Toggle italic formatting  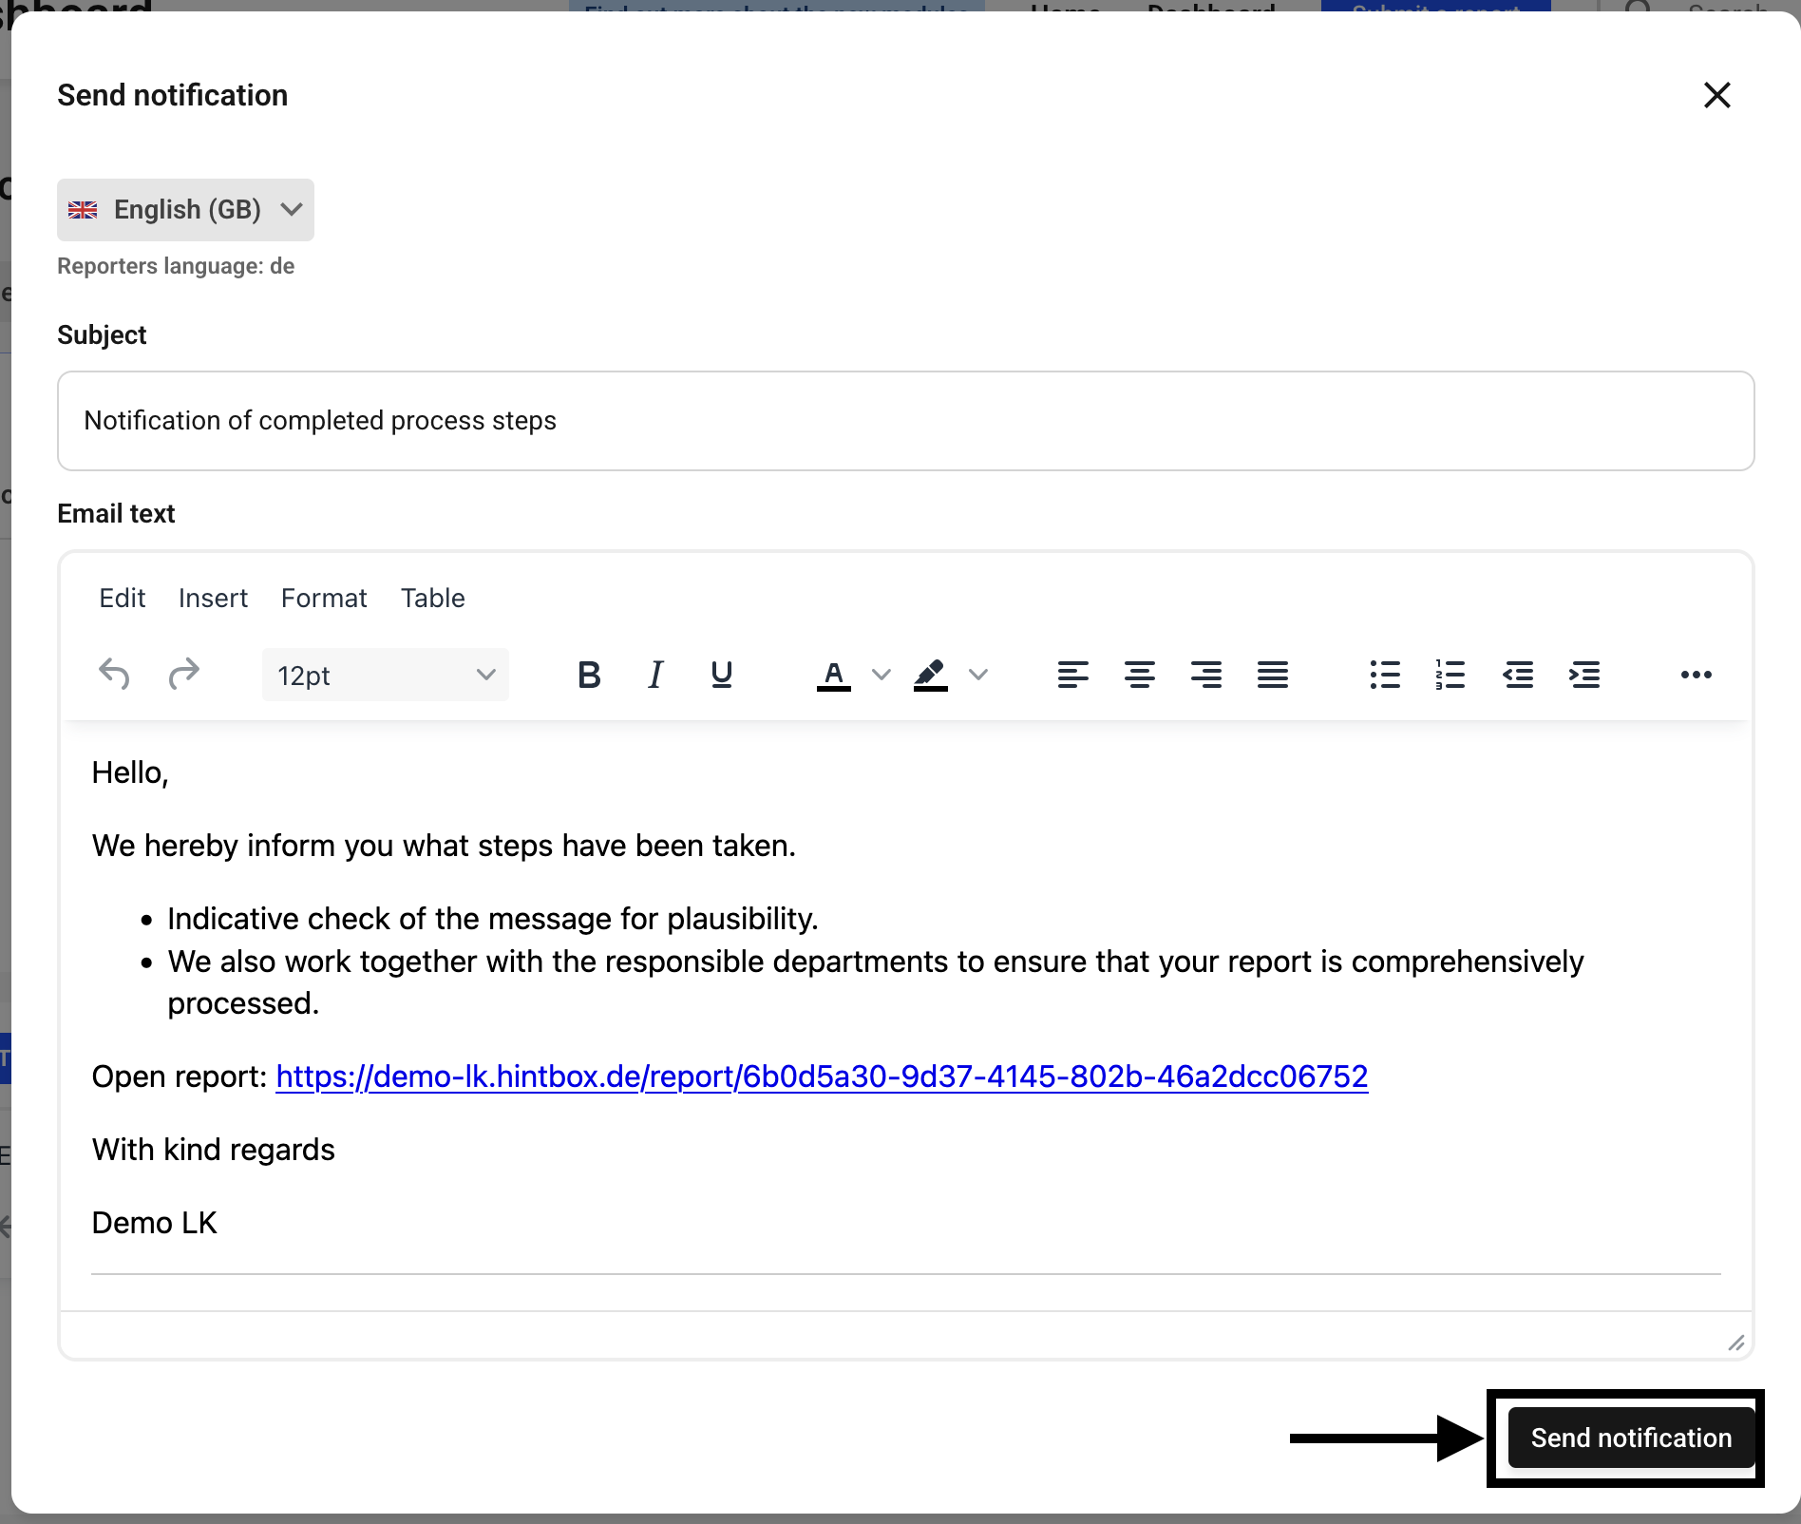(x=654, y=675)
